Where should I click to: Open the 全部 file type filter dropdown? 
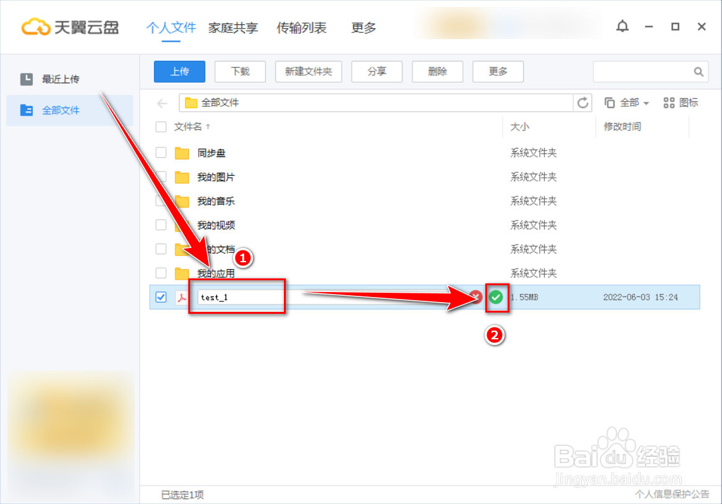(x=627, y=103)
